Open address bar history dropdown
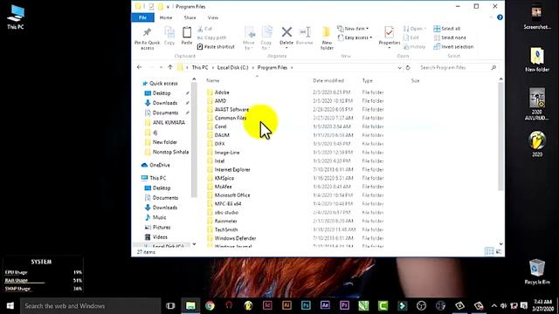 coord(399,68)
